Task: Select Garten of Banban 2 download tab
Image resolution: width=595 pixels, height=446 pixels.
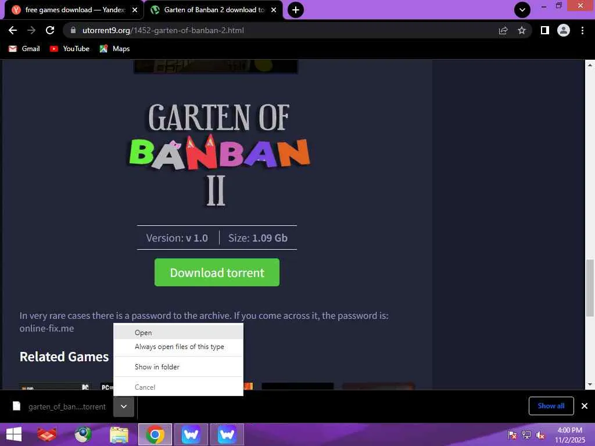Action: pos(213,10)
